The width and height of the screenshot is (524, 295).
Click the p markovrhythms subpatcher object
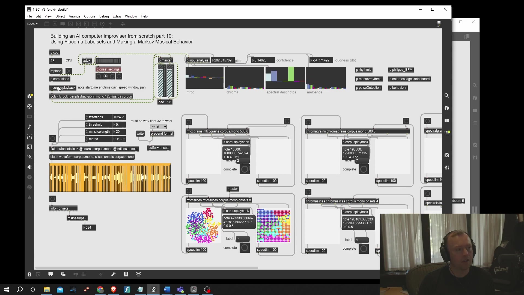point(369,79)
